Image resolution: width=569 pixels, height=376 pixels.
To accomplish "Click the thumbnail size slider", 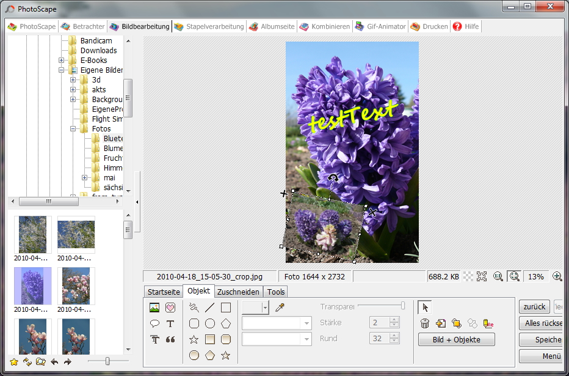I will (107, 361).
